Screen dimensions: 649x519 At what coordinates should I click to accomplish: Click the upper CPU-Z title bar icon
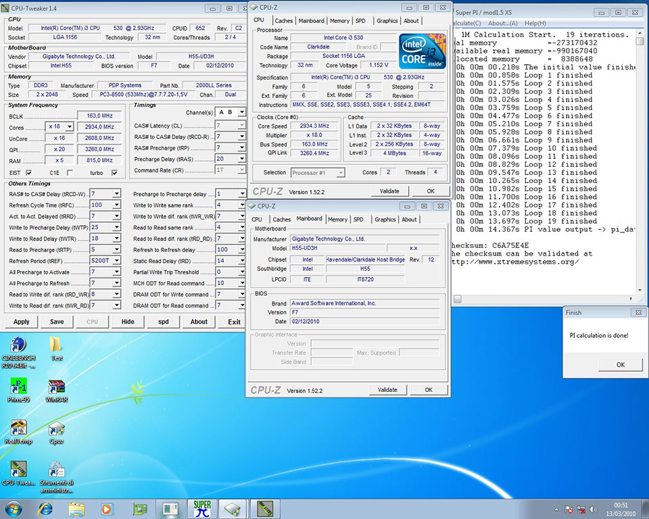[x=254, y=7]
